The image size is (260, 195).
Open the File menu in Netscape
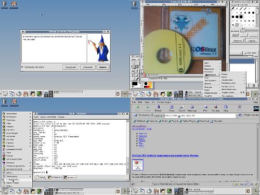(x=134, y=102)
